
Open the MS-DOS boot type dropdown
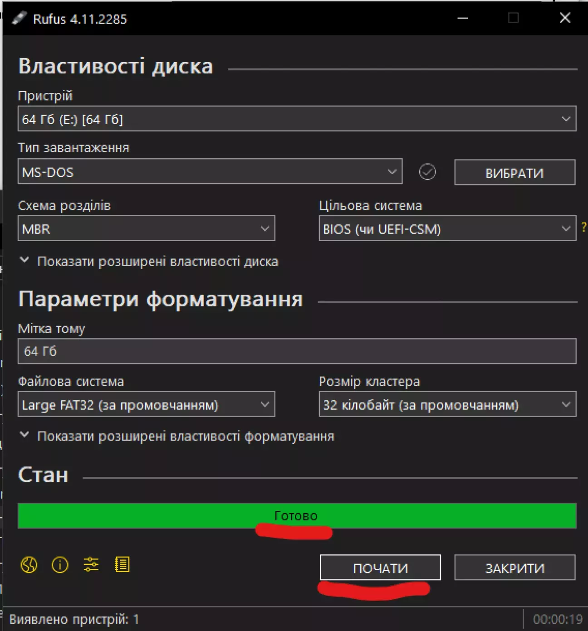(x=210, y=172)
